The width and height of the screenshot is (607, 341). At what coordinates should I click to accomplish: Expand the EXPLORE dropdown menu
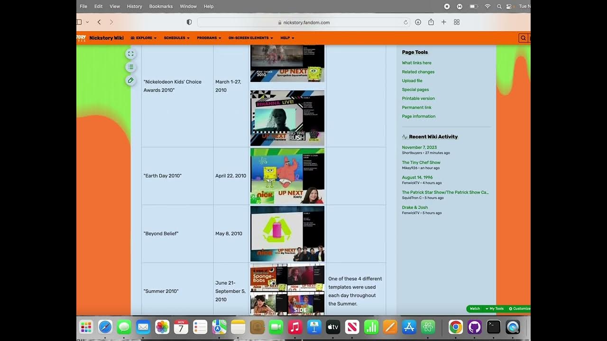coord(144,38)
